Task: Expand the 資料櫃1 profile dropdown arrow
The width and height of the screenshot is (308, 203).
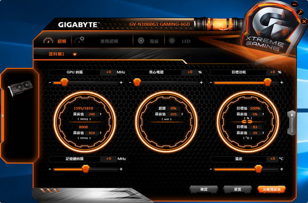Action: (74, 54)
